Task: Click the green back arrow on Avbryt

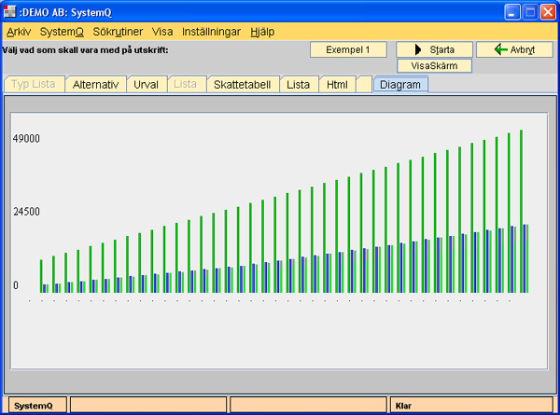Action: tap(500, 49)
